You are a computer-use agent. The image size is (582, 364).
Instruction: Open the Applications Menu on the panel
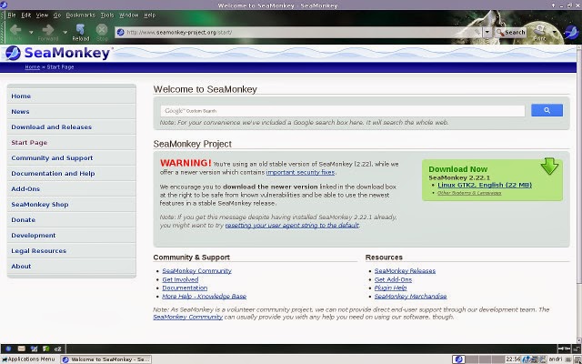28,359
